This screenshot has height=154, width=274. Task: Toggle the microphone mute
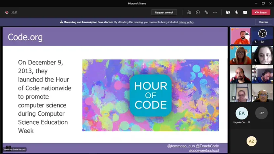pyautogui.click(x=237, y=12)
